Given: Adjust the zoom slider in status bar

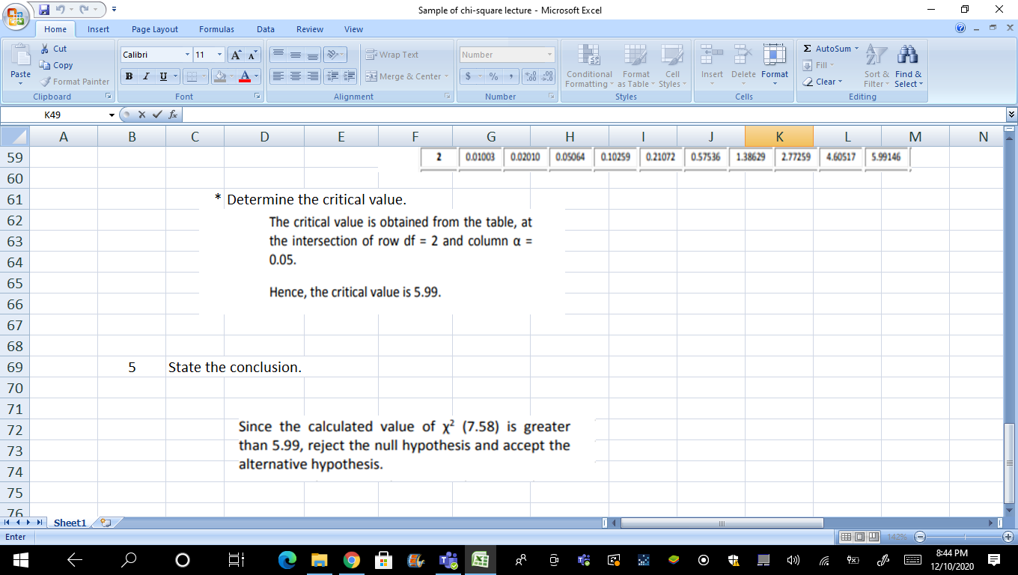Looking at the screenshot, I should 965,537.
